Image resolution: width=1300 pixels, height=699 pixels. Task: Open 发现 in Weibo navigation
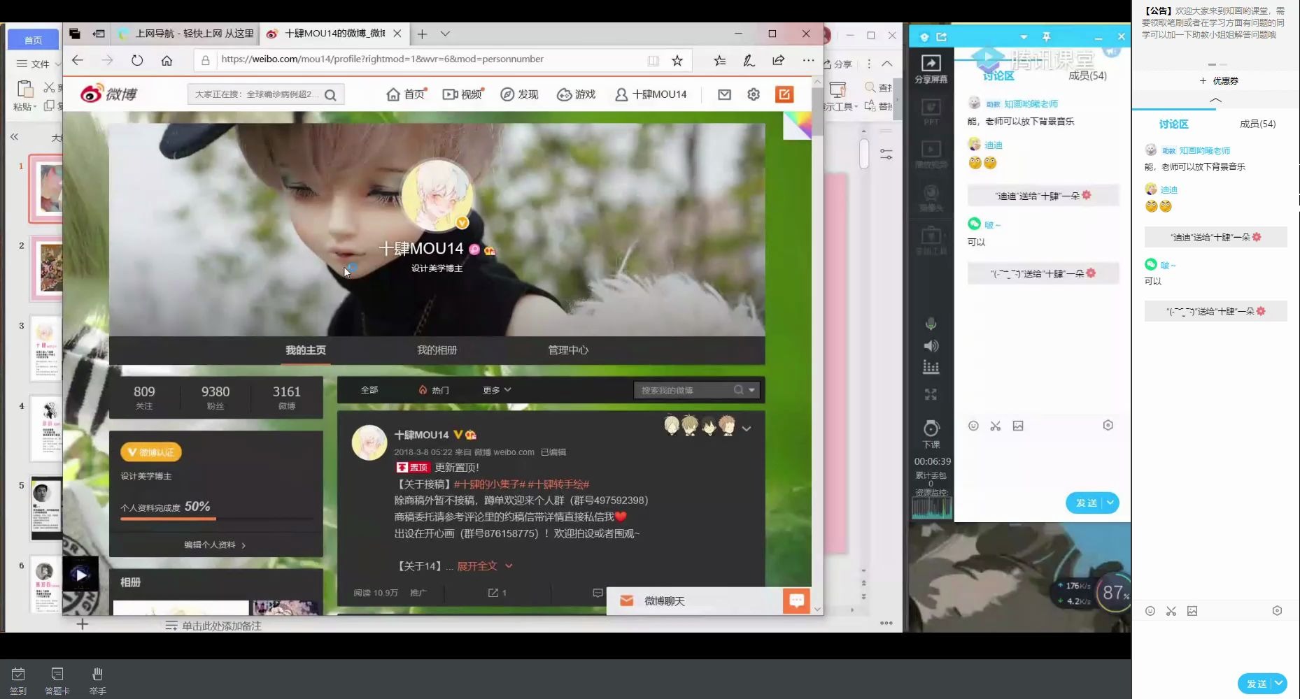[x=519, y=94]
